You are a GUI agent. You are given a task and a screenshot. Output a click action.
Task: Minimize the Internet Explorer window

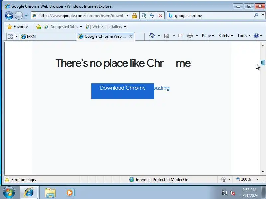(238, 6)
